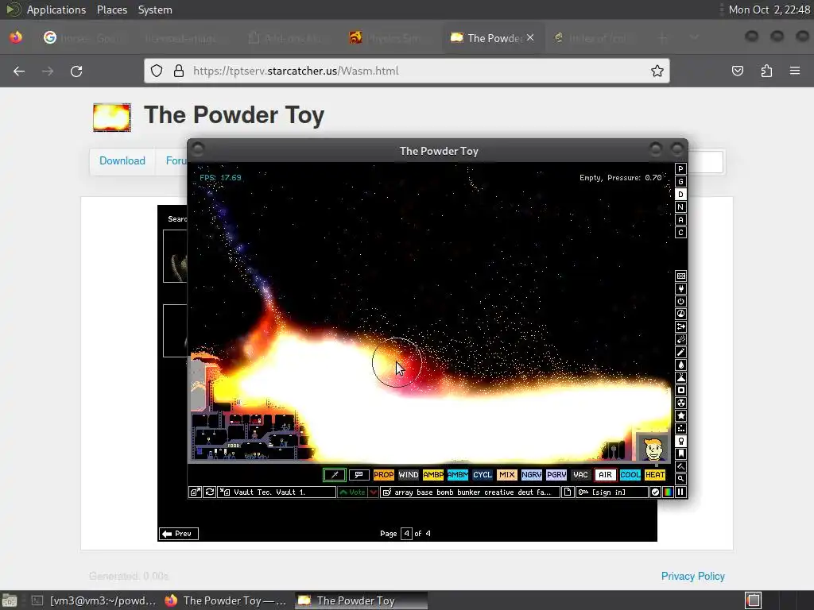This screenshot has height=610, width=814.
Task: Select the AIR tool
Action: (x=605, y=475)
